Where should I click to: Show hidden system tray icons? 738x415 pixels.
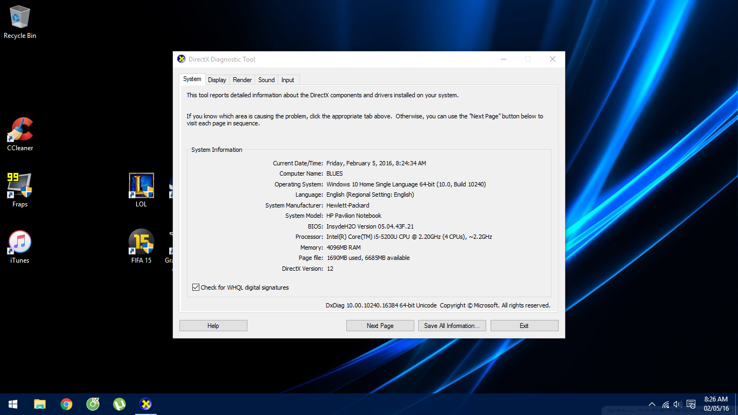[x=652, y=404]
